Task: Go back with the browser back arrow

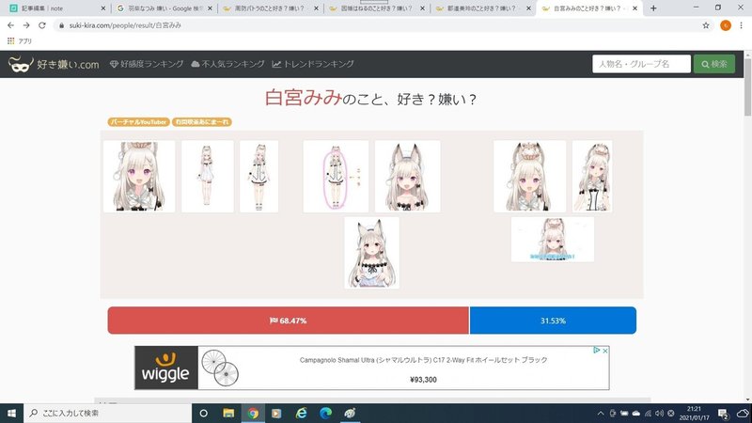Action: (x=10, y=25)
